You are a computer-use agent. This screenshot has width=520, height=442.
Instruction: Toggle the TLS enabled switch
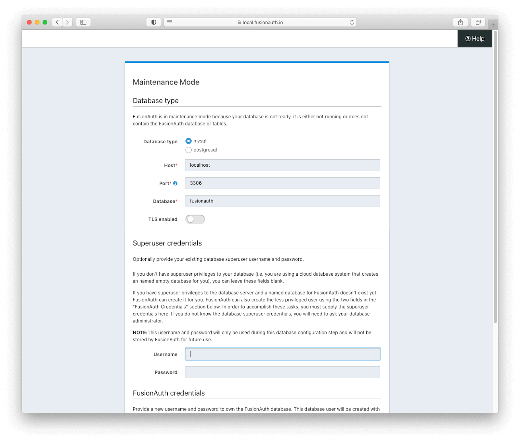195,219
